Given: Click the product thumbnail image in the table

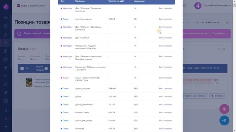Looking at the screenshot, I should pos(29,83).
